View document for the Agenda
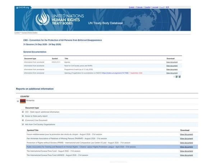The image size is (212, 163). tap(172, 62)
